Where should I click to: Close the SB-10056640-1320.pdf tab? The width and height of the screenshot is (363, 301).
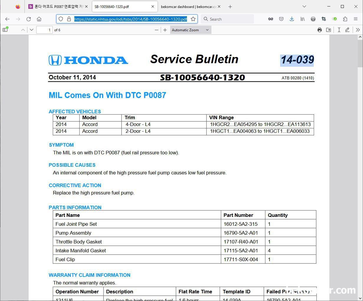[x=153, y=6]
